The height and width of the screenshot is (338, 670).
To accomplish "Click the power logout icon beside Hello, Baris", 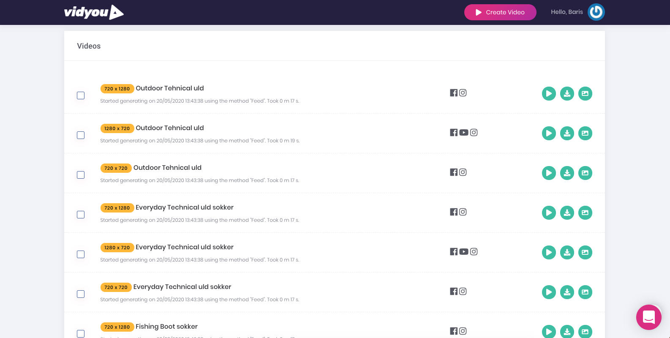I will 596,12.
